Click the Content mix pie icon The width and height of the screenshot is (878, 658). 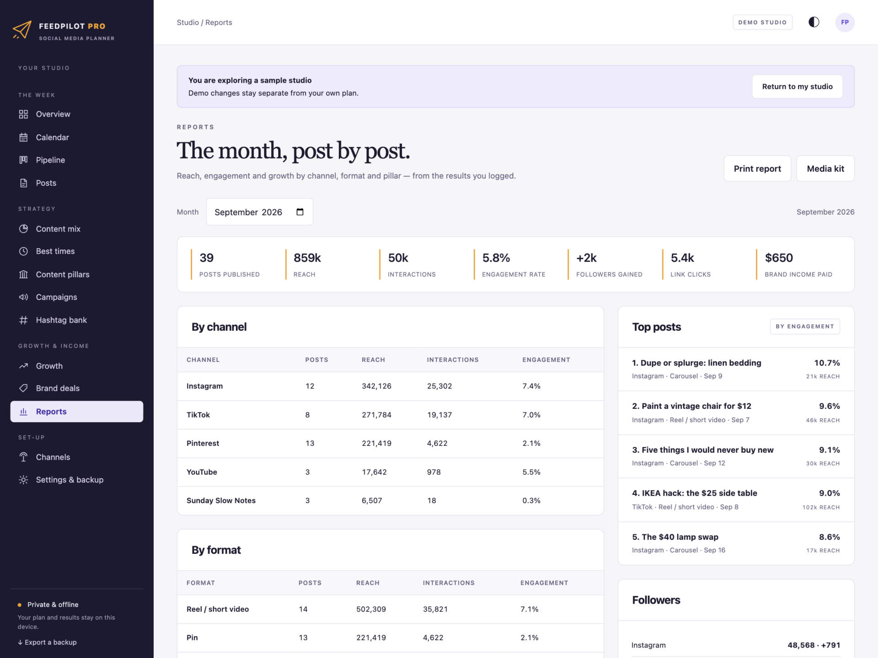coord(23,228)
